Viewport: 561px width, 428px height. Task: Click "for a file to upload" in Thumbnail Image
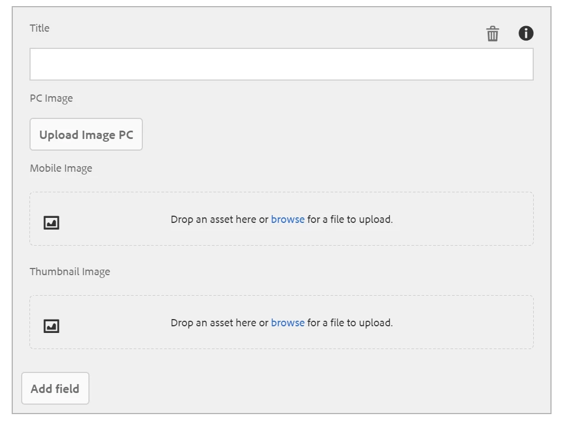tap(350, 323)
